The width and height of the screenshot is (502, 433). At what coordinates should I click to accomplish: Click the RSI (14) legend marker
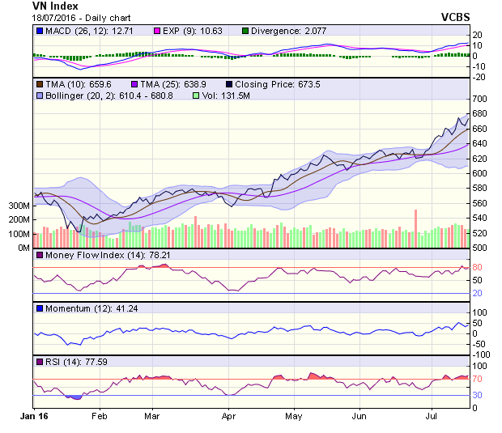pos(39,361)
